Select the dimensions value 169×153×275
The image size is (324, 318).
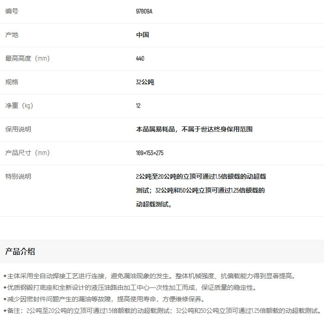click(x=150, y=153)
